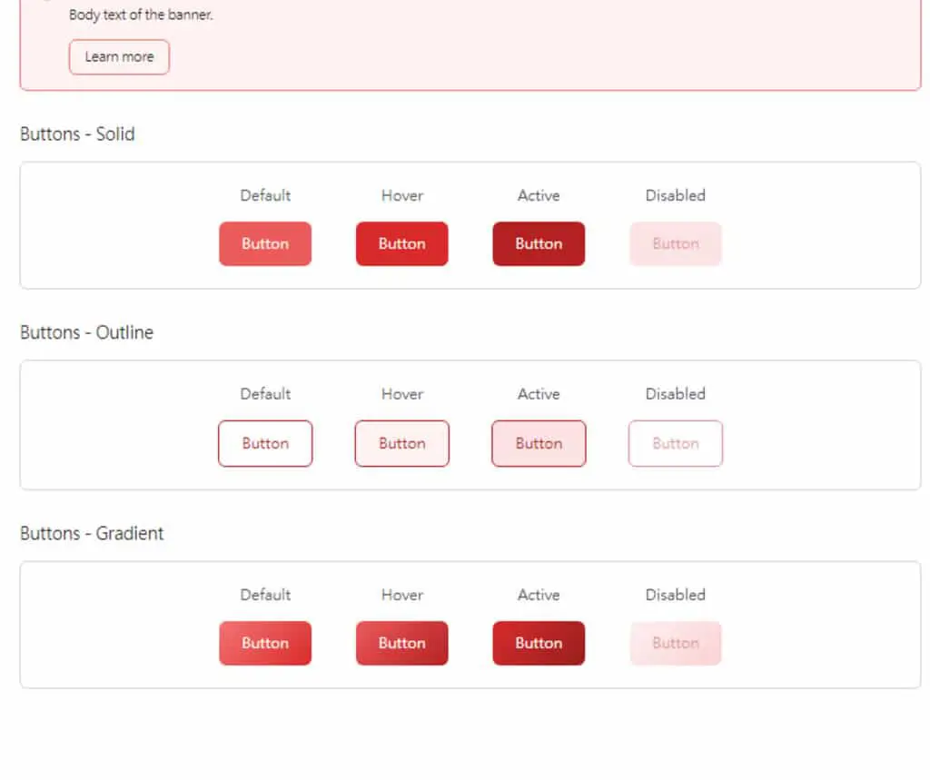This screenshot has width=930, height=780.
Task: Click the Disabled label in Solid section
Action: coord(676,196)
